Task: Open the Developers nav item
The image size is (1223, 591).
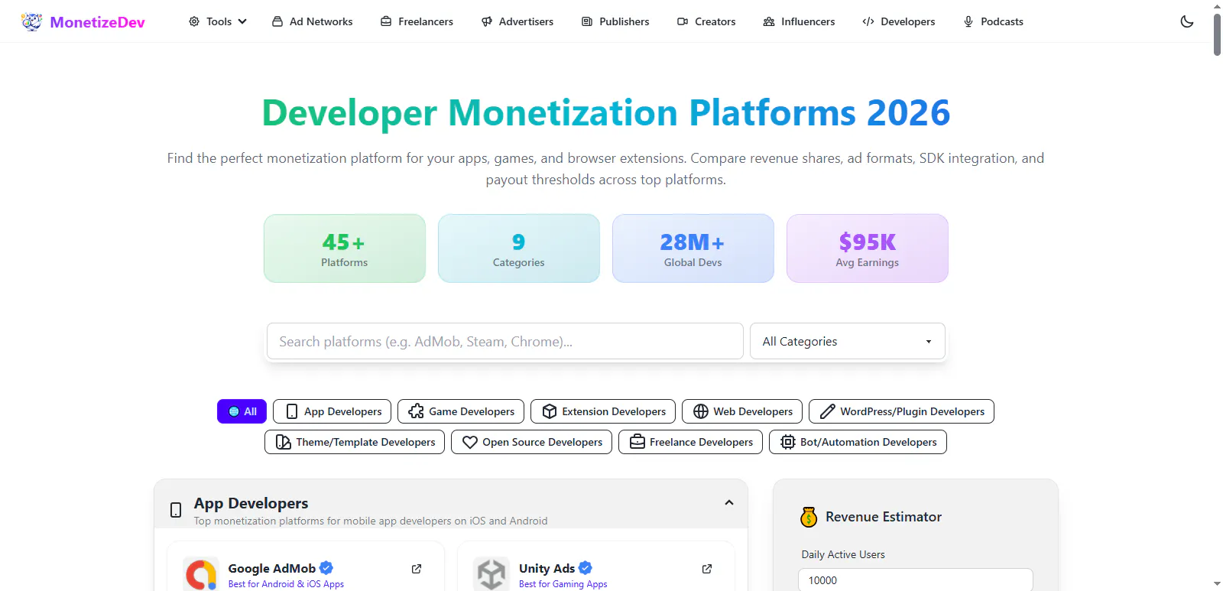Action: (x=898, y=21)
